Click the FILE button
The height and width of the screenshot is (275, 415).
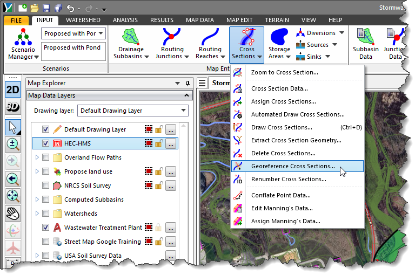click(17, 20)
